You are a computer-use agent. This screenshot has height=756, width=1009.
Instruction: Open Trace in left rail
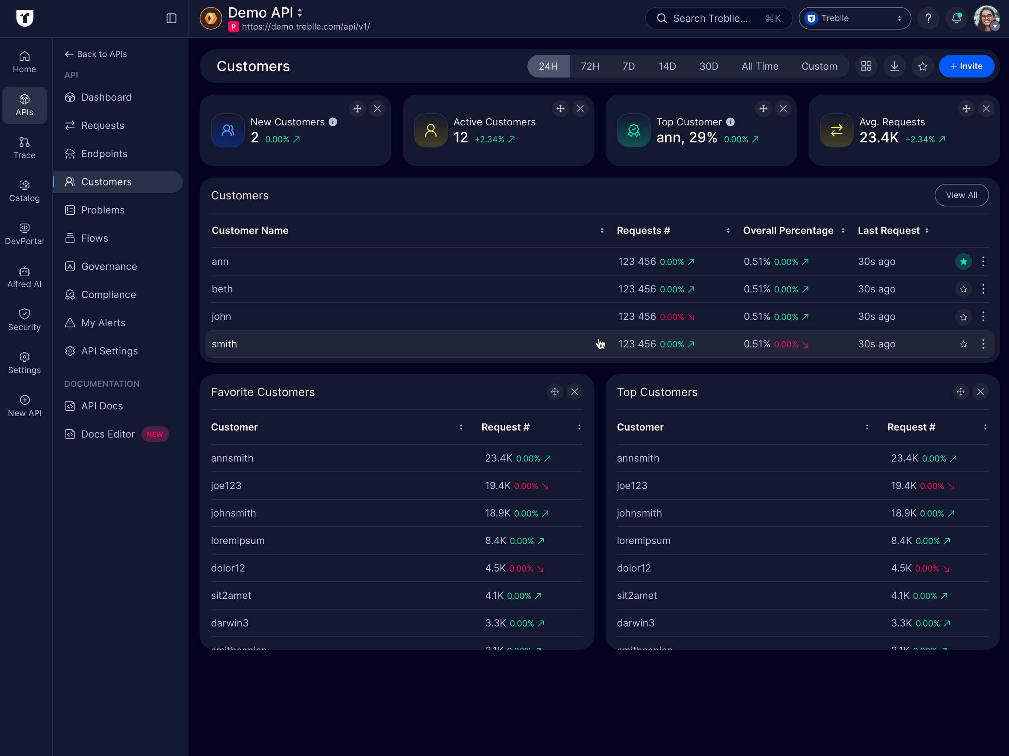pyautogui.click(x=24, y=148)
